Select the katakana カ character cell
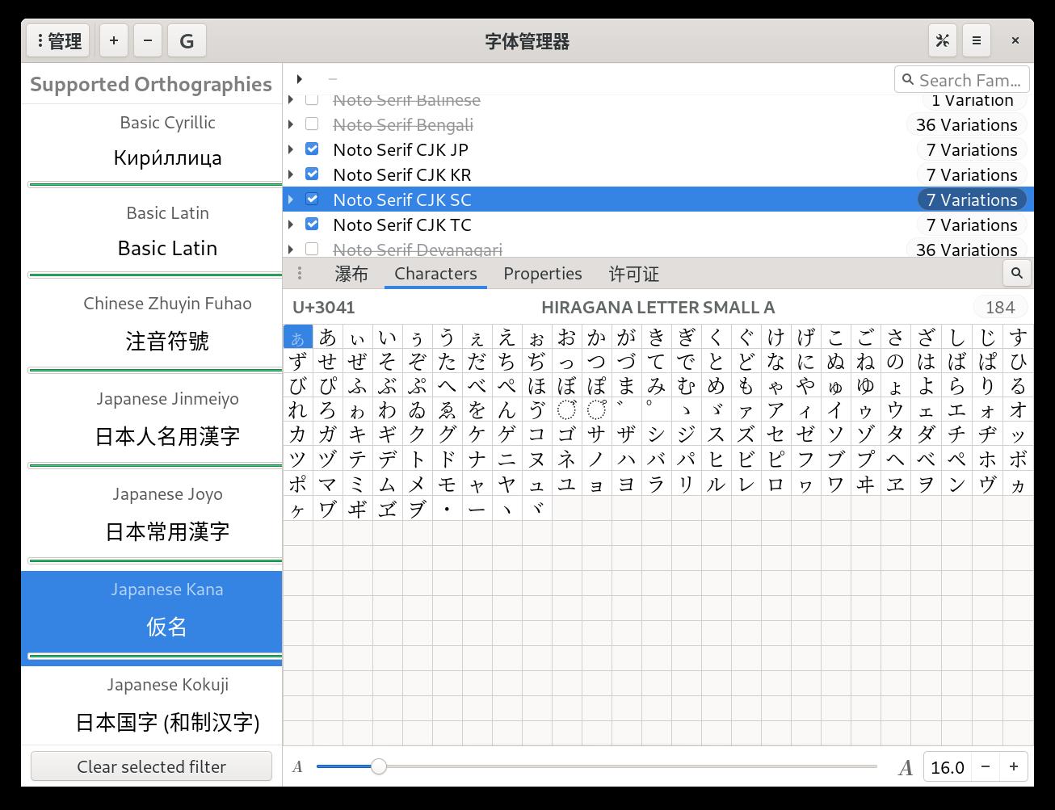Image resolution: width=1055 pixels, height=810 pixels. click(x=298, y=434)
